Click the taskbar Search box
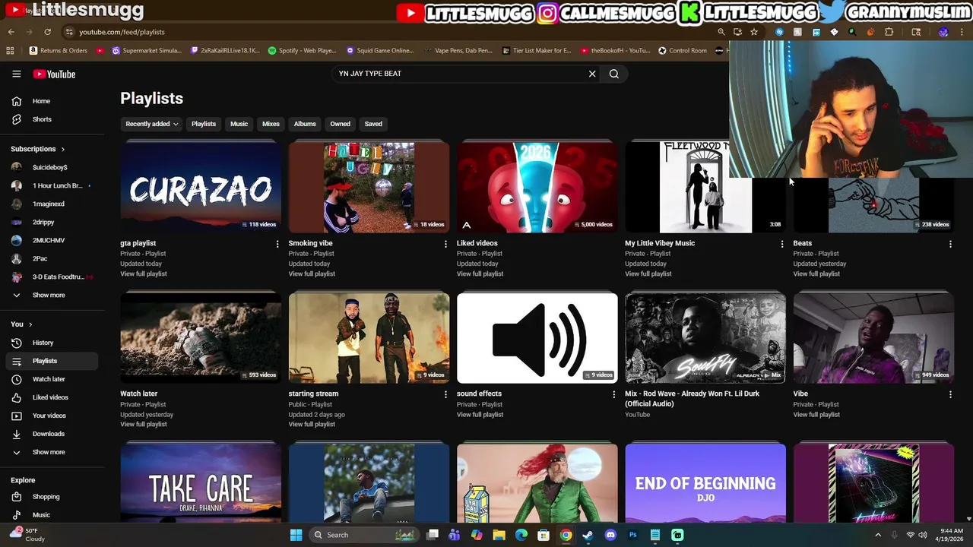Screen dimensions: 973x547 363,535
